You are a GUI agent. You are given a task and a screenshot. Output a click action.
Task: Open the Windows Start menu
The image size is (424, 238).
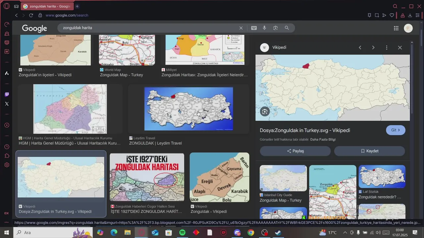(6, 232)
